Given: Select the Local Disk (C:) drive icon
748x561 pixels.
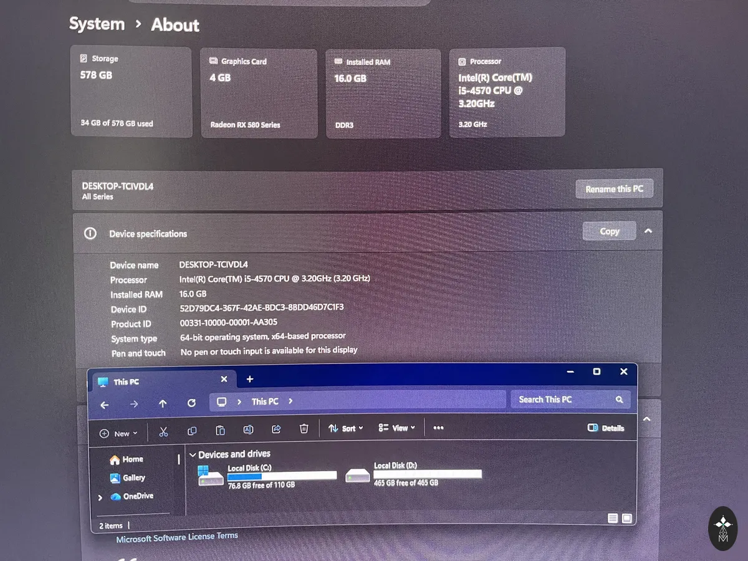Looking at the screenshot, I should coord(211,476).
